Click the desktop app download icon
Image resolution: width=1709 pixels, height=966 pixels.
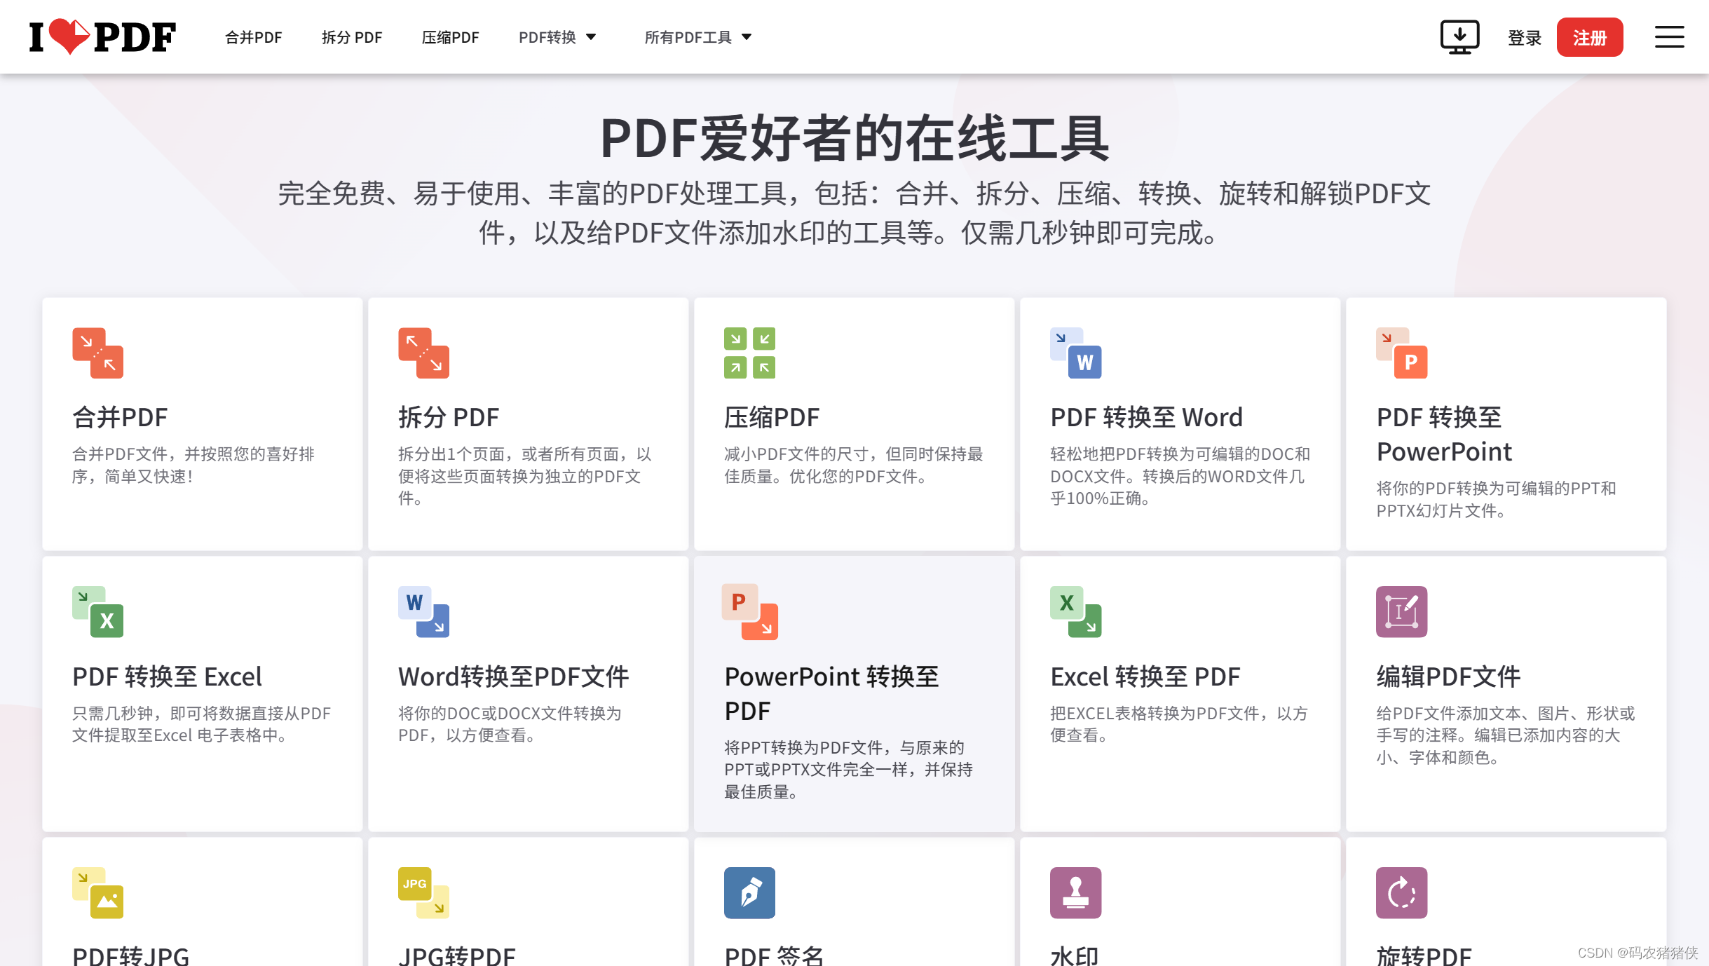click(x=1459, y=36)
